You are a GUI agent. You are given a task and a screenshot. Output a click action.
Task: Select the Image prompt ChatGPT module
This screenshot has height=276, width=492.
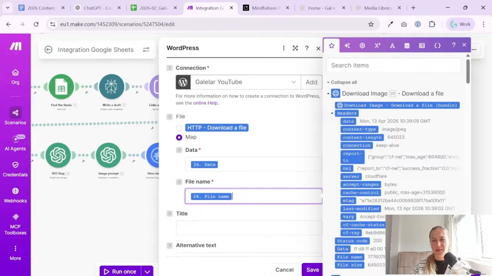[x=108, y=155]
